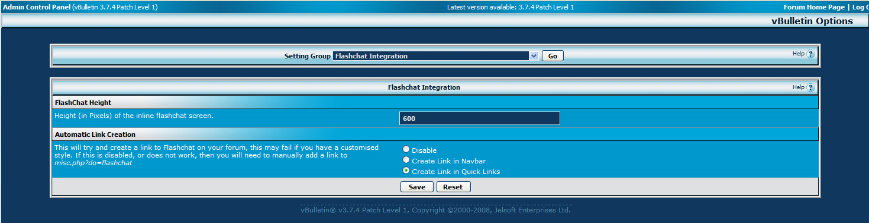Click the Setting Group label
This screenshot has height=223, width=869.
[308, 56]
